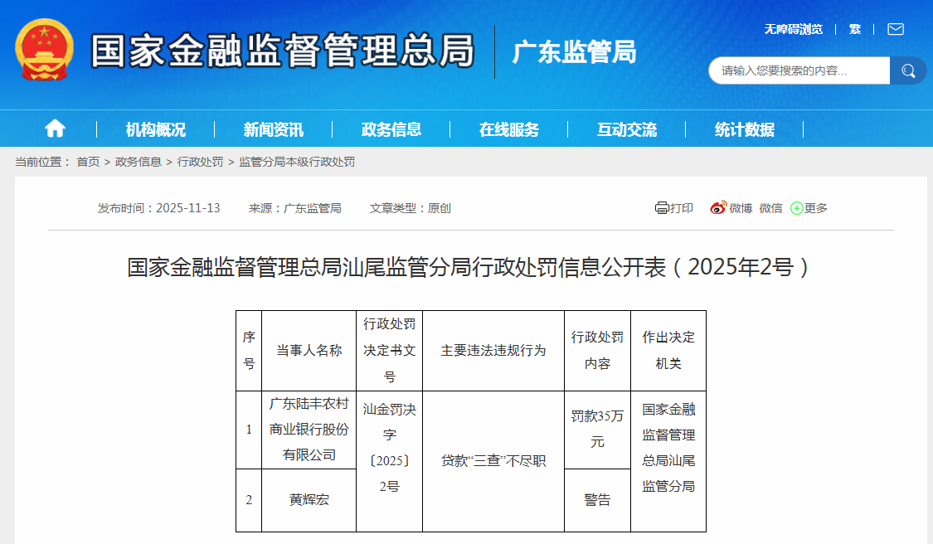Enable accessibility mode via 无障碍浏览
This screenshot has width=933, height=544.
click(x=794, y=29)
